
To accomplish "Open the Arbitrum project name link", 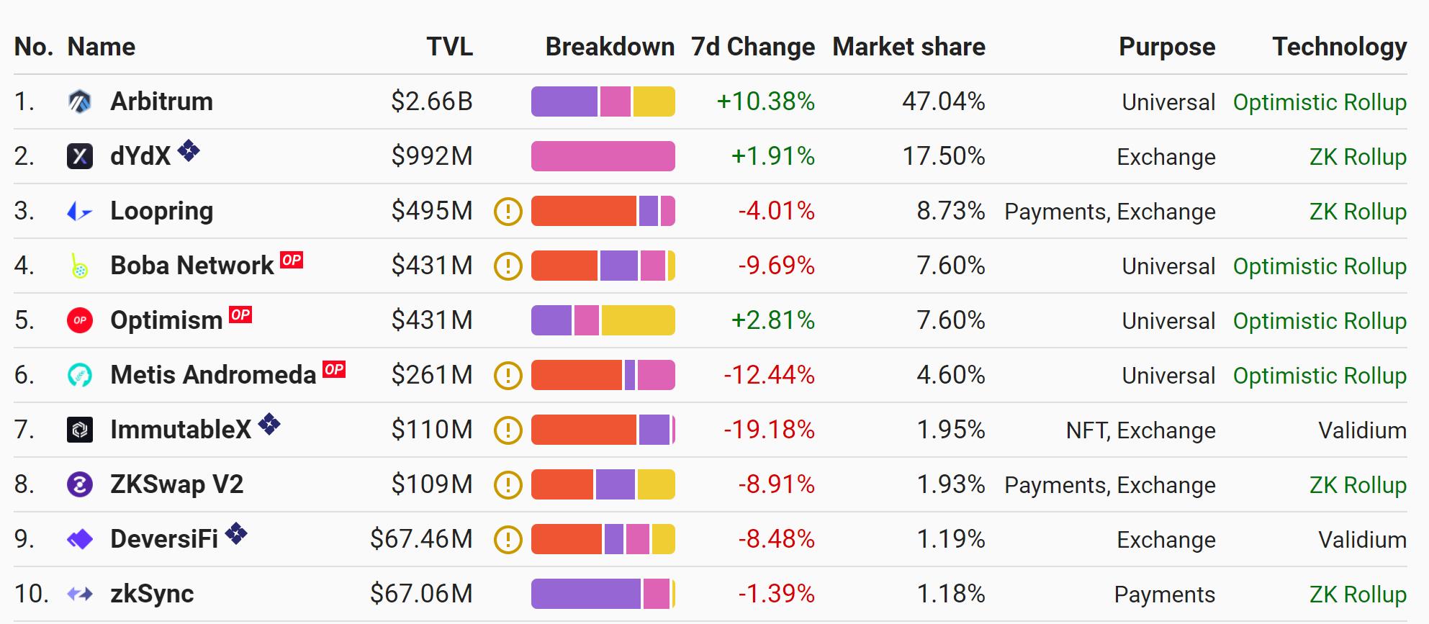I will pos(161,101).
